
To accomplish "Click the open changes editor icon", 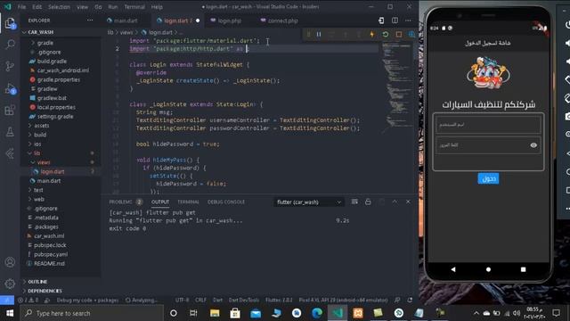I will pos(381,21).
